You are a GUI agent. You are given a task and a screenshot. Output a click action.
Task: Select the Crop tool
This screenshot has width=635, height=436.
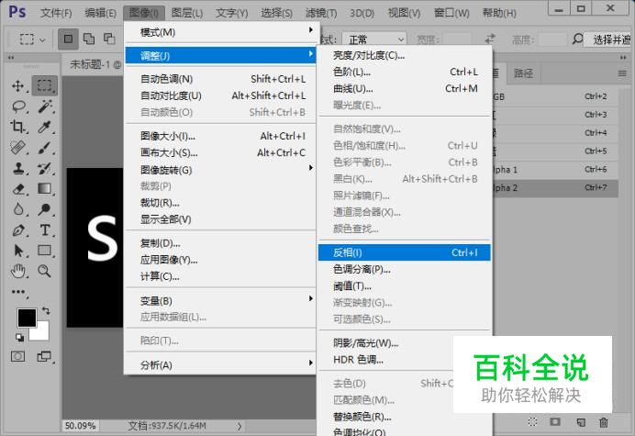[x=17, y=127]
